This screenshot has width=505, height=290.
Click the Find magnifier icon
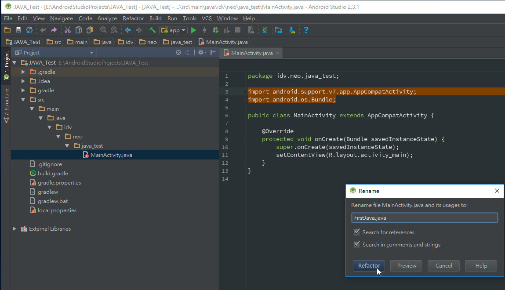click(103, 30)
